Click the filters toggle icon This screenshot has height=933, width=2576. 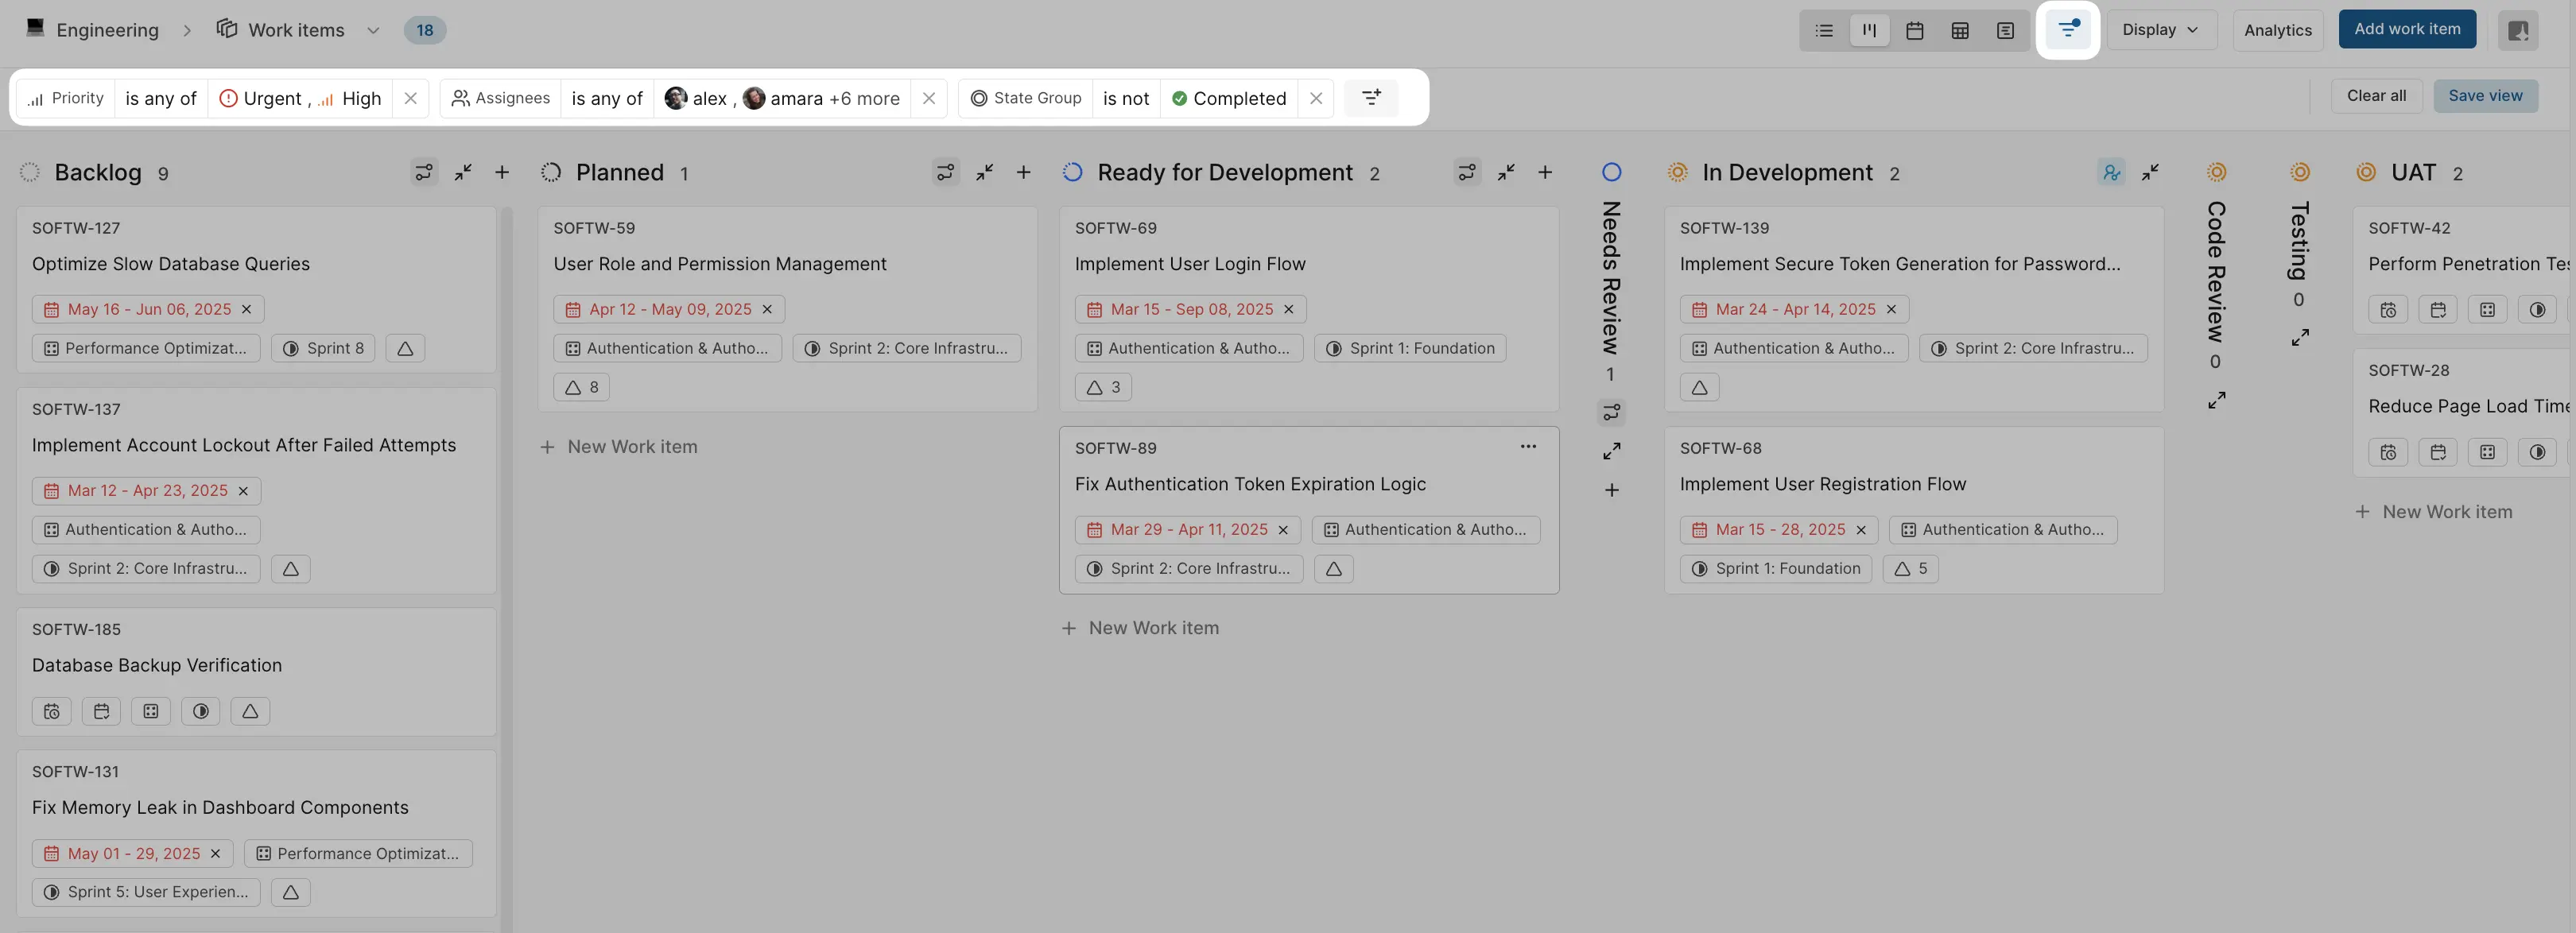point(2067,30)
